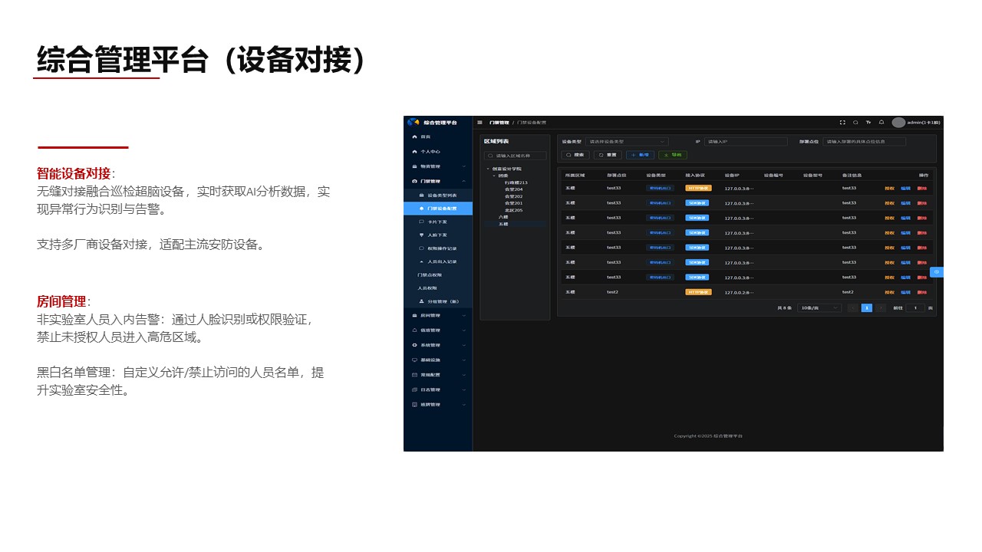Click the fullscreen icon in the top bar
The width and height of the screenshot is (982, 552).
tap(842, 122)
